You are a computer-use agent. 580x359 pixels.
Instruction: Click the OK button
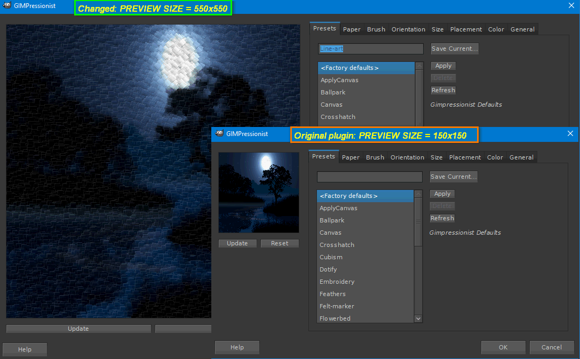pos(503,347)
